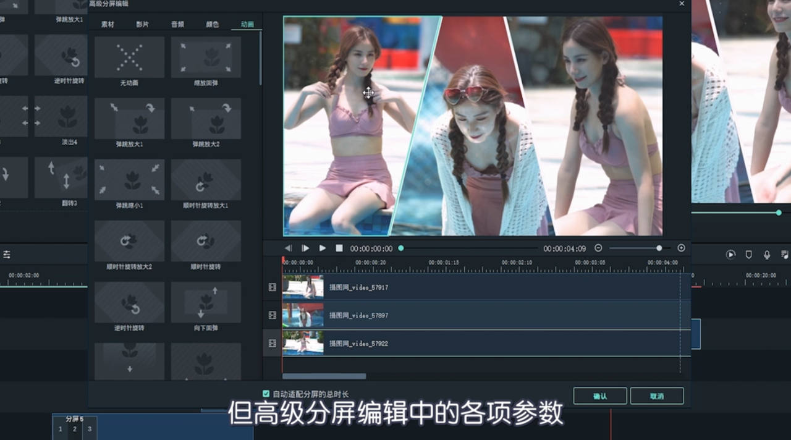This screenshot has height=440, width=791.
Task: Click the total duration 00:00:04:09
Action: tap(565, 248)
